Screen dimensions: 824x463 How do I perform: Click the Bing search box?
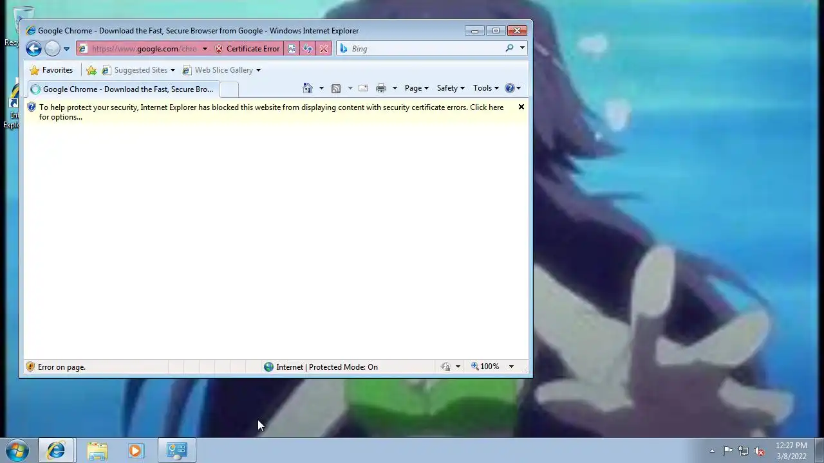[x=426, y=49]
